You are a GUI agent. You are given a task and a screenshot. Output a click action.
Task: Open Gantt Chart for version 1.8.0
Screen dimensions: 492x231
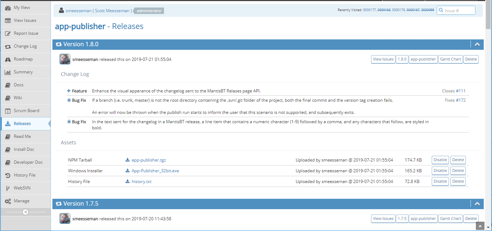450,59
